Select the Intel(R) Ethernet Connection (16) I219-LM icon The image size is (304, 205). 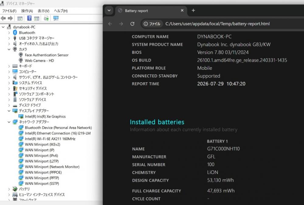21,133
